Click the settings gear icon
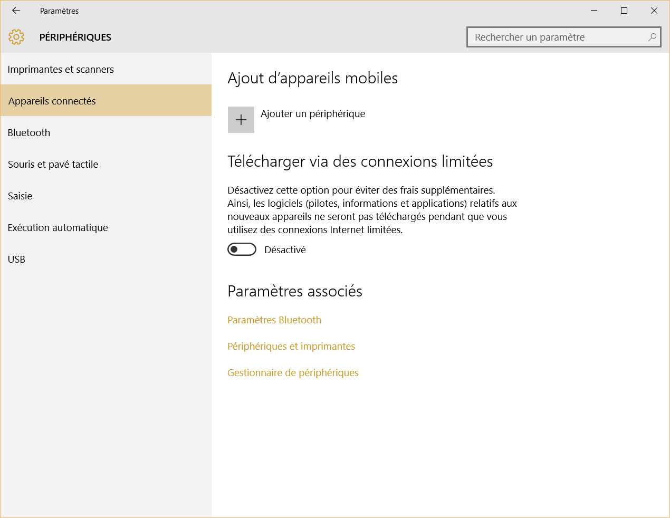 point(16,37)
